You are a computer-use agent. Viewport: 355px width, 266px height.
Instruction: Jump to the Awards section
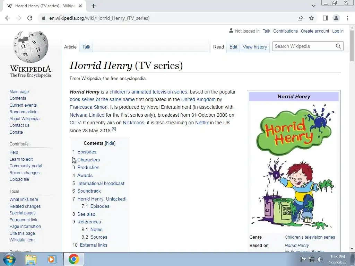[x=85, y=175]
